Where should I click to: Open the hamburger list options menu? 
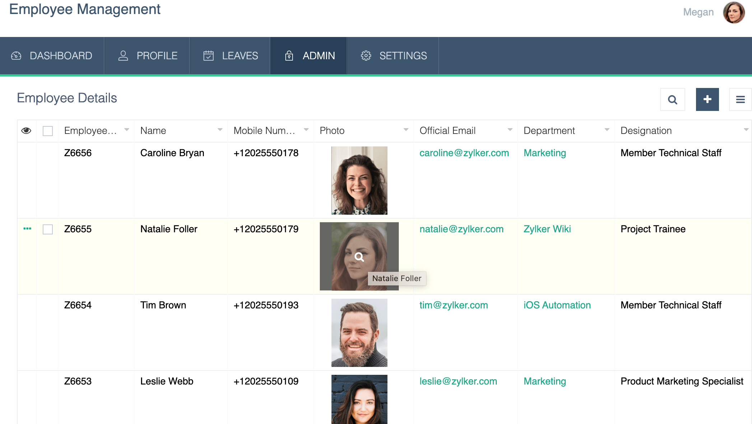click(x=740, y=99)
